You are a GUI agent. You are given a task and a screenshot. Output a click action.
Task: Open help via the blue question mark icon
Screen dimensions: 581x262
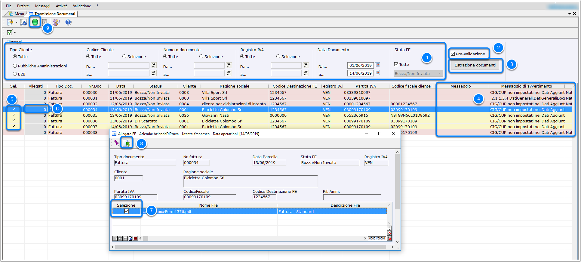click(x=68, y=22)
